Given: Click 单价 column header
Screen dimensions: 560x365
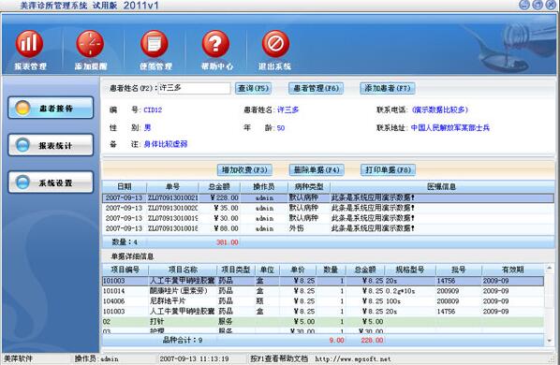Looking at the screenshot, I should (298, 270).
